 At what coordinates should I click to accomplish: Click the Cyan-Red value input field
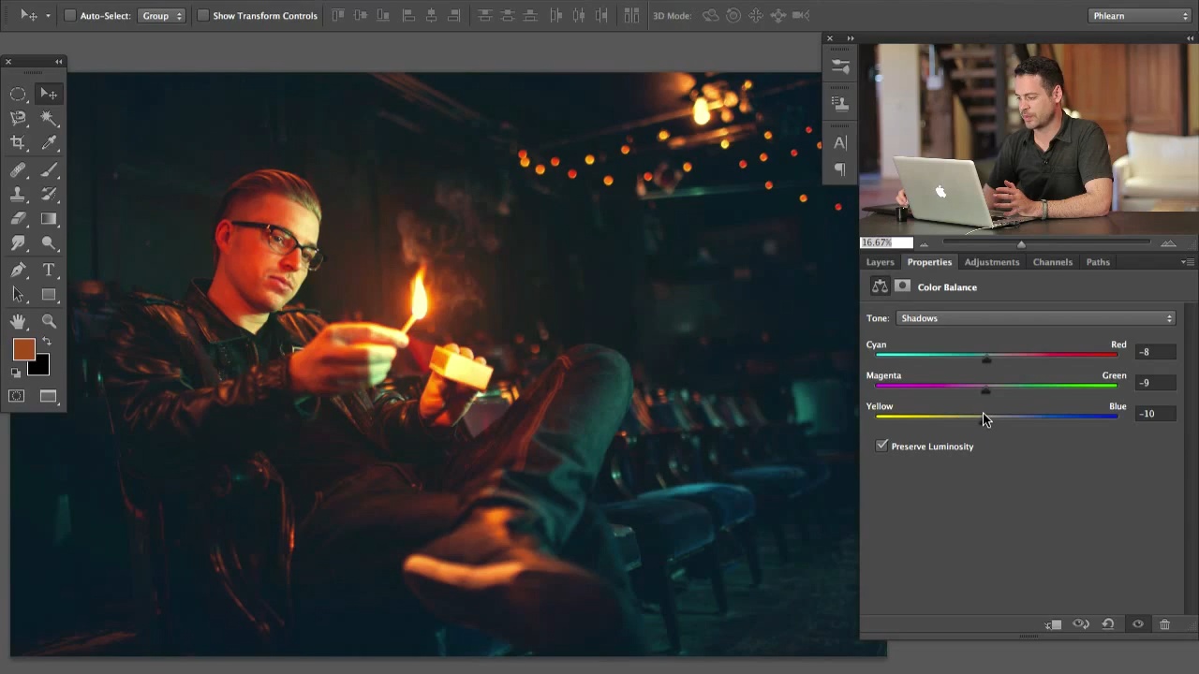pos(1155,352)
